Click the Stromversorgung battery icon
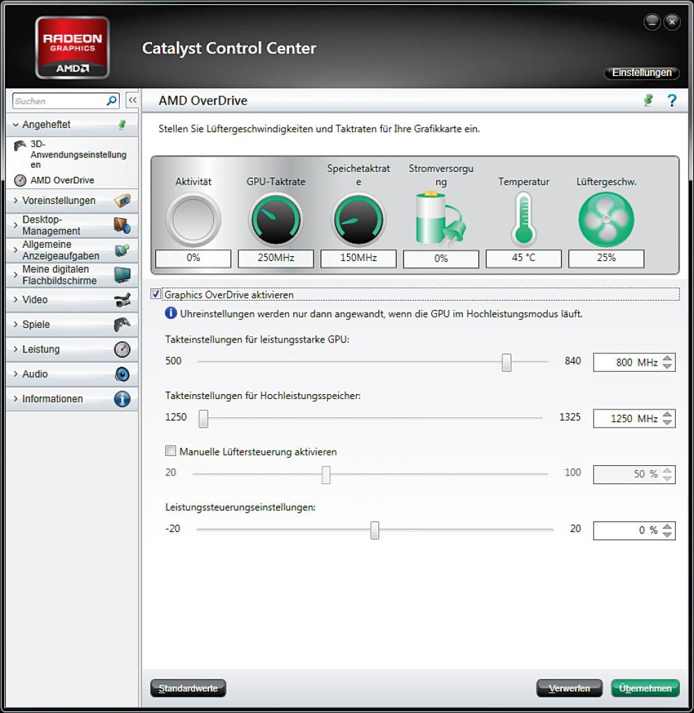The image size is (694, 713). (x=440, y=218)
